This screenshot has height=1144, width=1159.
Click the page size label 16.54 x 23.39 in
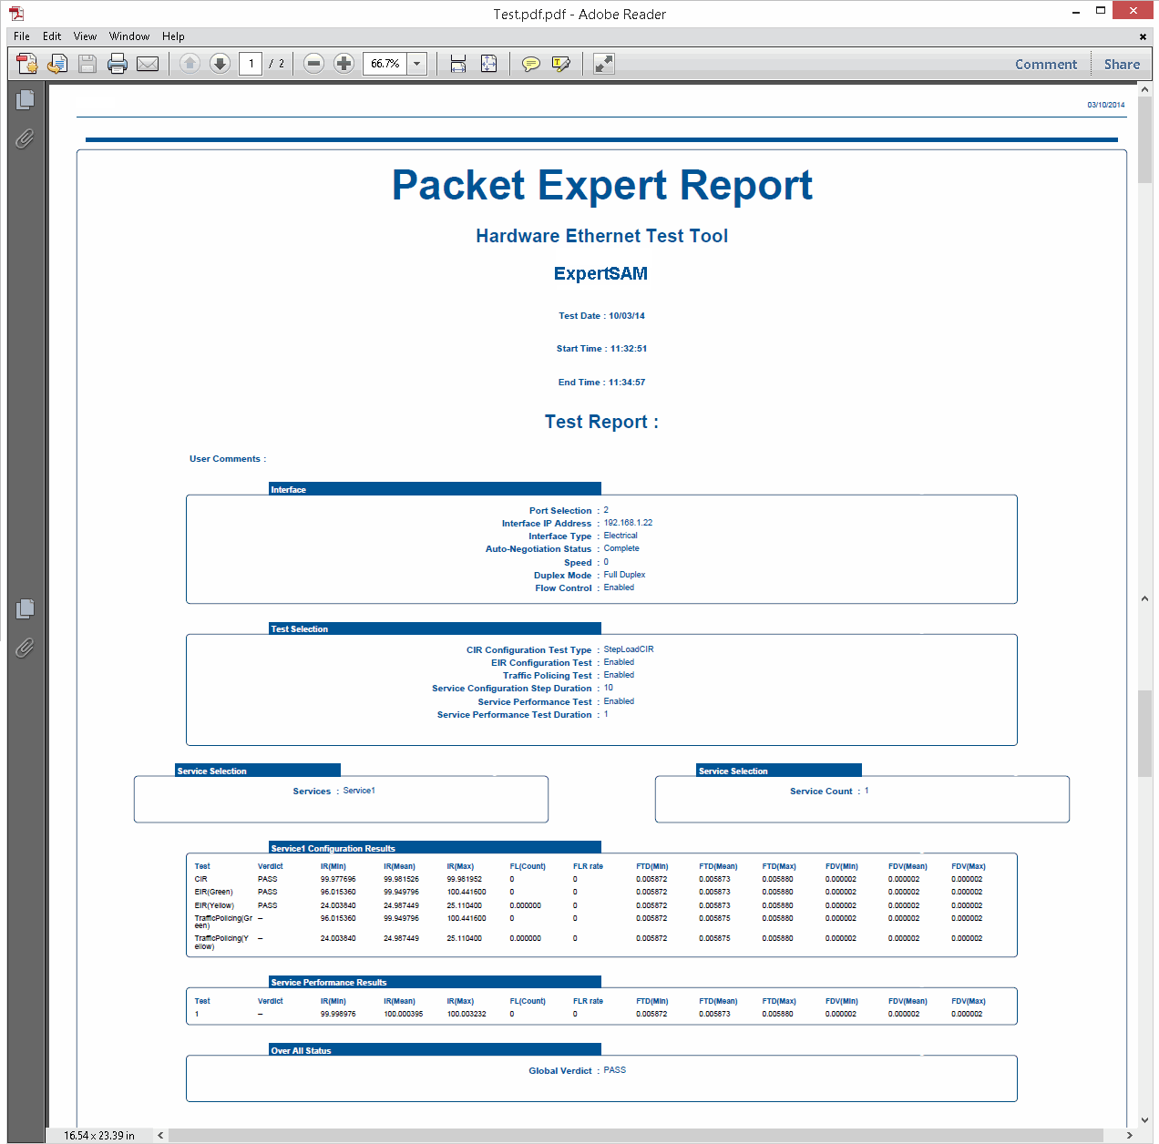99,1136
